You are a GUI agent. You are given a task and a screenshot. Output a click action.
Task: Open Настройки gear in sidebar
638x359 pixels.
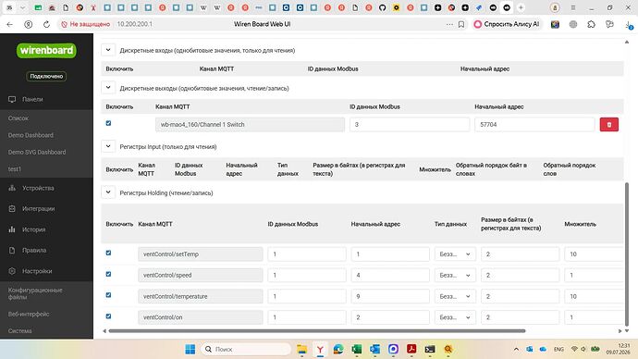click(x=12, y=271)
